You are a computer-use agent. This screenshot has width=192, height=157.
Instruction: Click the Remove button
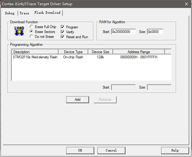coord(105,100)
